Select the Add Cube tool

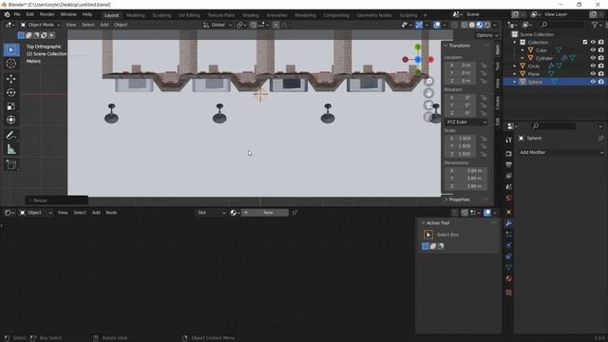(x=11, y=164)
